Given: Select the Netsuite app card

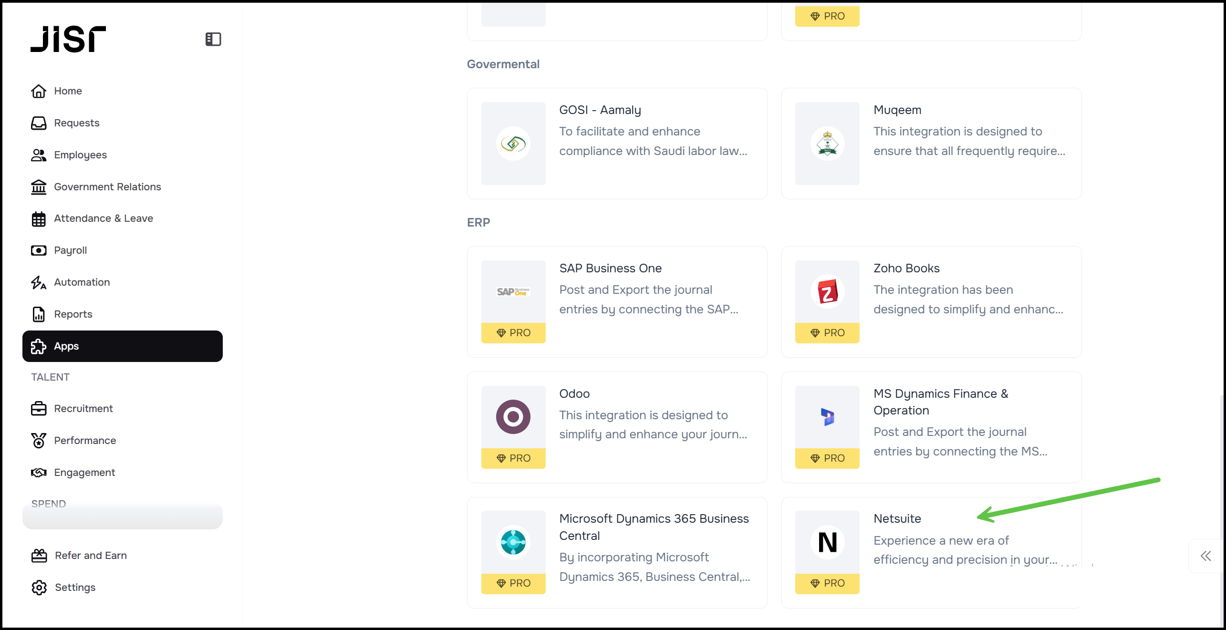Looking at the screenshot, I should point(931,552).
